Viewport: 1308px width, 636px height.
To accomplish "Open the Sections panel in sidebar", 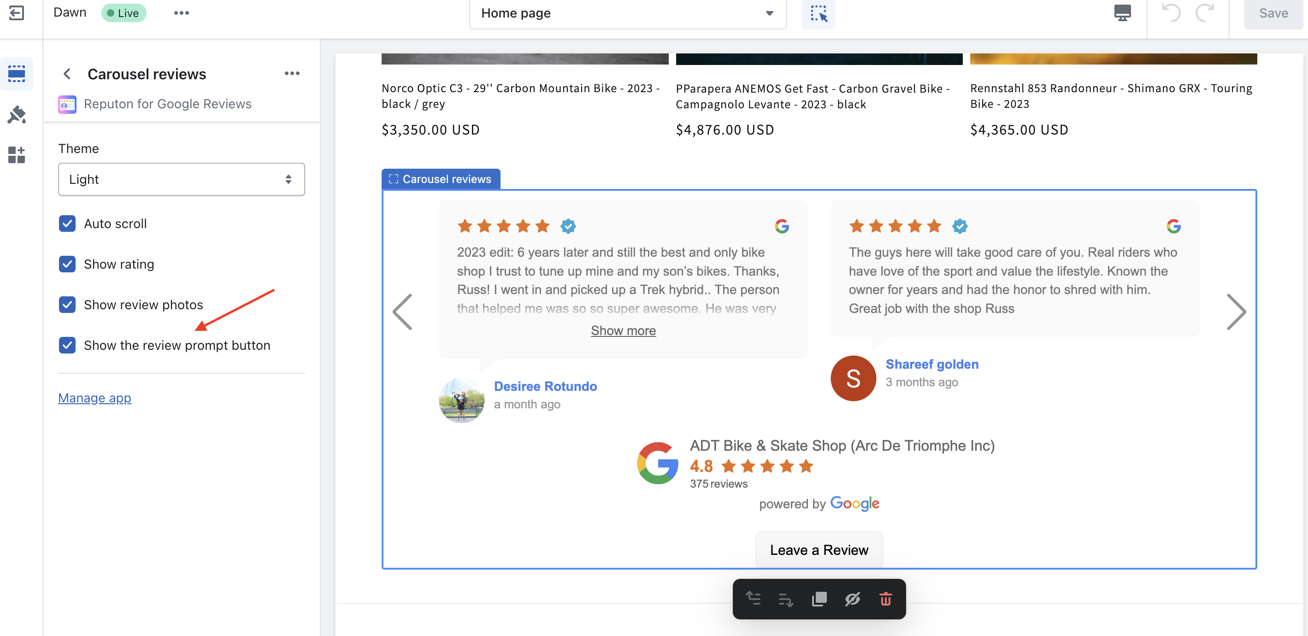I will tap(16, 74).
